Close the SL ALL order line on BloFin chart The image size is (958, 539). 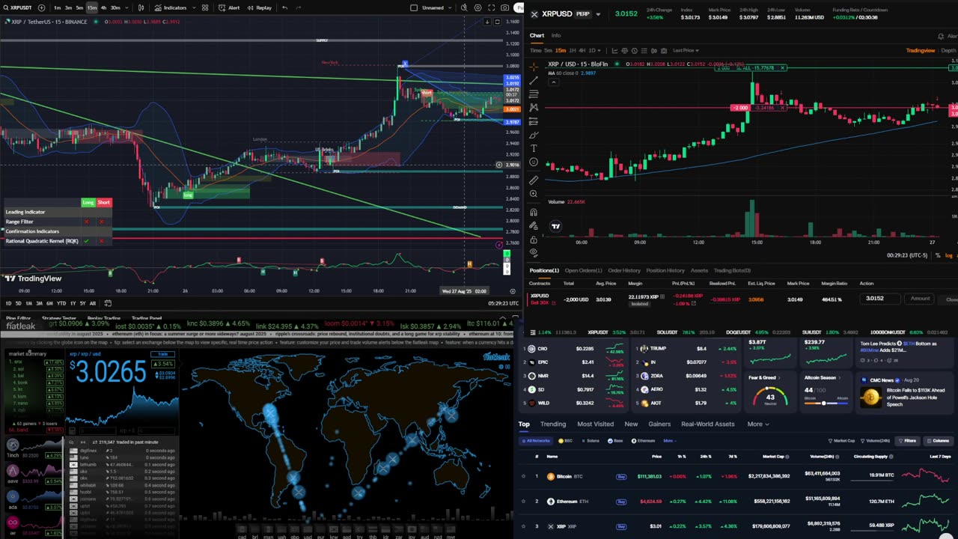click(783, 68)
